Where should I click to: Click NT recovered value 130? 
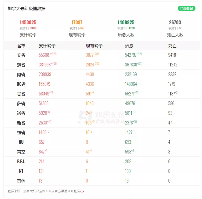128,171
